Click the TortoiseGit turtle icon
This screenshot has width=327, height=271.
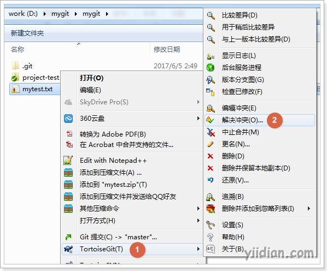coord(68,249)
